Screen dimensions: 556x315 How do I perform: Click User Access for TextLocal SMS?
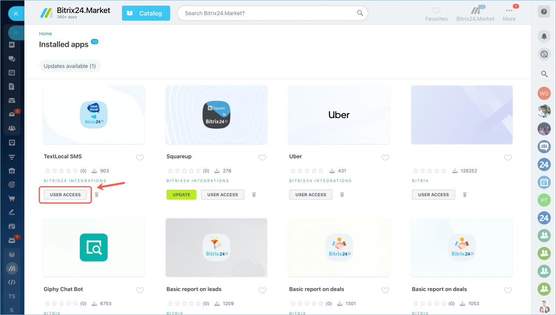pos(65,195)
